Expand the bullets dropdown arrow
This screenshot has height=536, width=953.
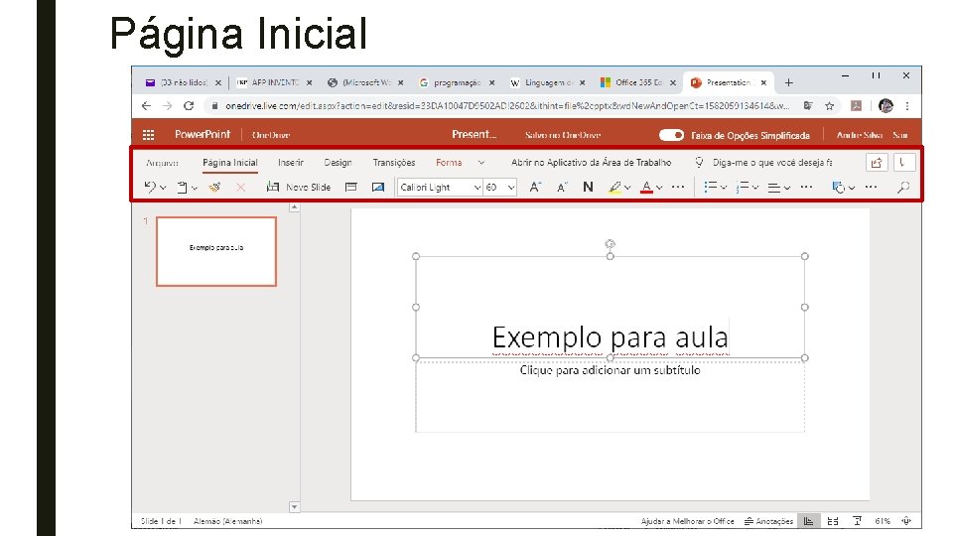tap(724, 188)
